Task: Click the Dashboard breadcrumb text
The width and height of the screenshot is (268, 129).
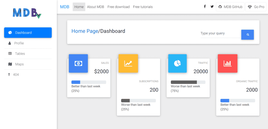Action: point(113,31)
